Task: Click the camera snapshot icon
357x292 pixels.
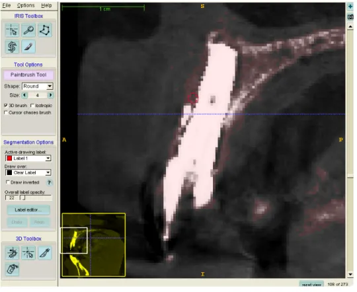Action: coord(350,17)
